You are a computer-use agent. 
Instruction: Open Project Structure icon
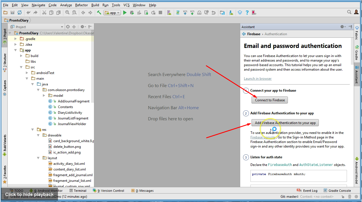[222, 12]
